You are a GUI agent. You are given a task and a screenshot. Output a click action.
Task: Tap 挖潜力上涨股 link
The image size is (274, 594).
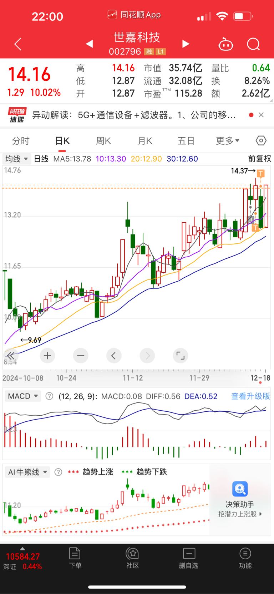click(240, 514)
